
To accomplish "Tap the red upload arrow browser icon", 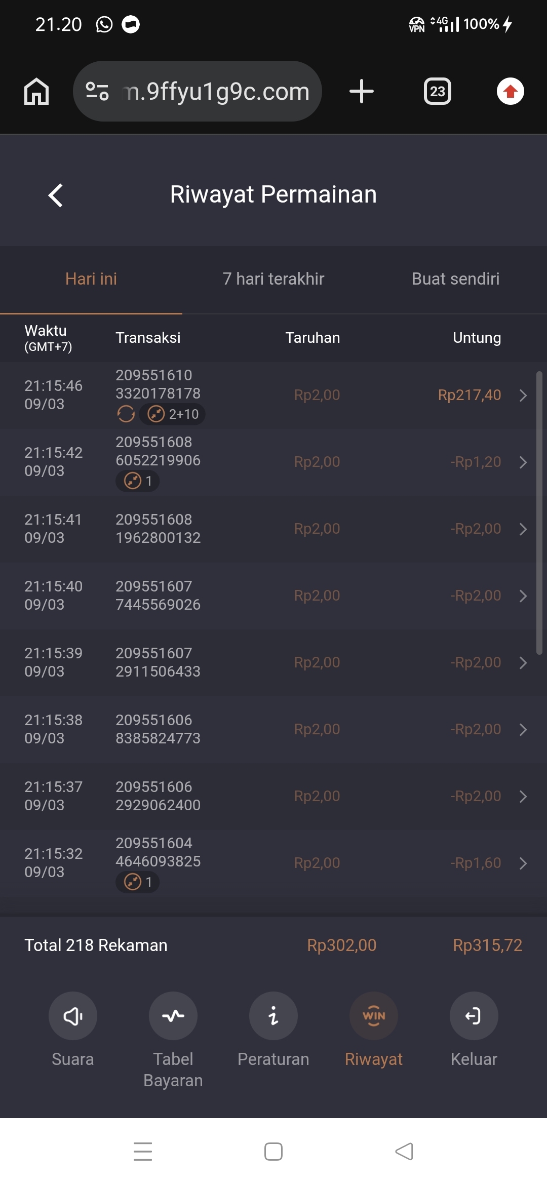I will tap(510, 91).
